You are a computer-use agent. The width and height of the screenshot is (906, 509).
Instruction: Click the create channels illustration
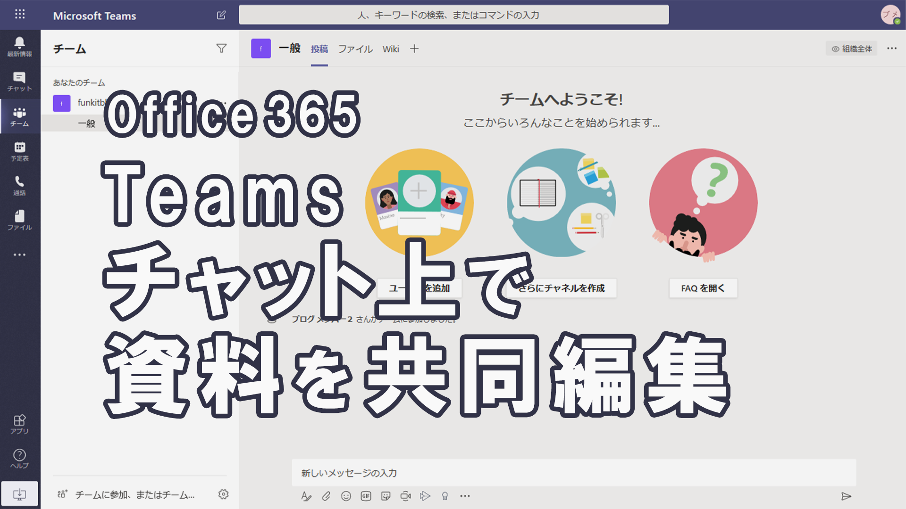tap(562, 203)
